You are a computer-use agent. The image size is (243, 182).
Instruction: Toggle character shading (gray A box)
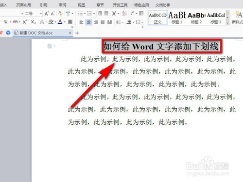(x=70, y=22)
